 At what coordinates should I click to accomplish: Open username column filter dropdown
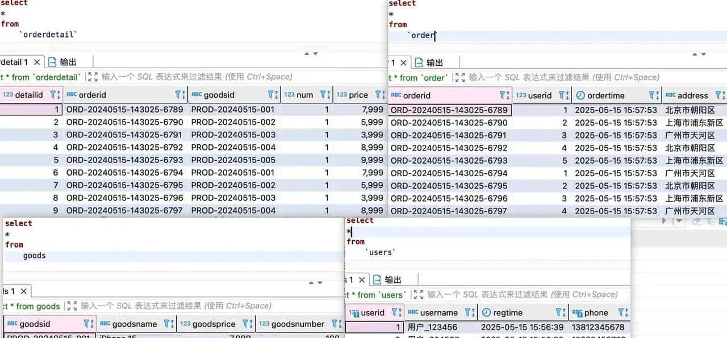469,312
